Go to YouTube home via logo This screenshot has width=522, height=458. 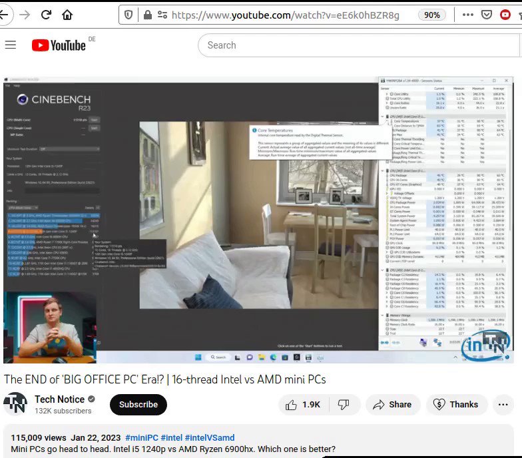(x=59, y=45)
